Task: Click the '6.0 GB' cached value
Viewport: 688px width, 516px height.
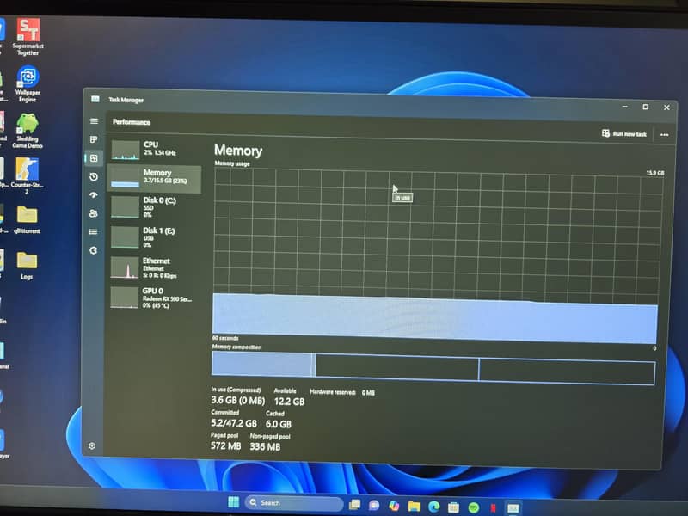Action: click(279, 424)
